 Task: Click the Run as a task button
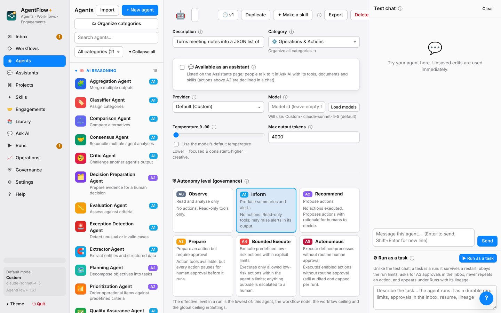coord(478,258)
